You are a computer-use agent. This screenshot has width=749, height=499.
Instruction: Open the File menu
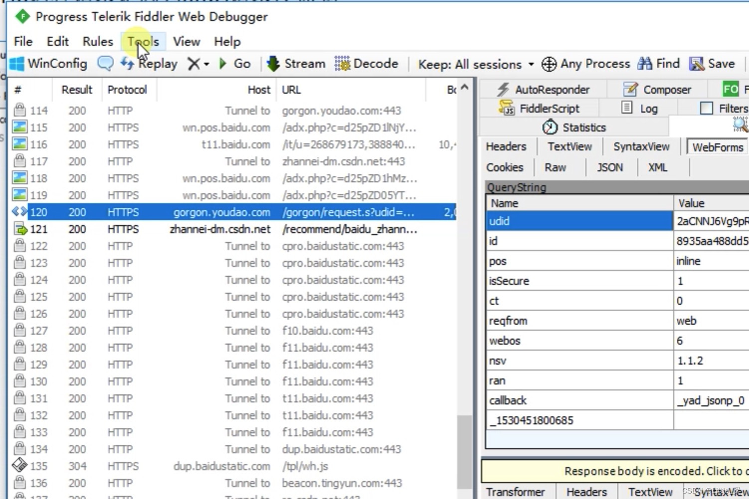pyautogui.click(x=23, y=41)
